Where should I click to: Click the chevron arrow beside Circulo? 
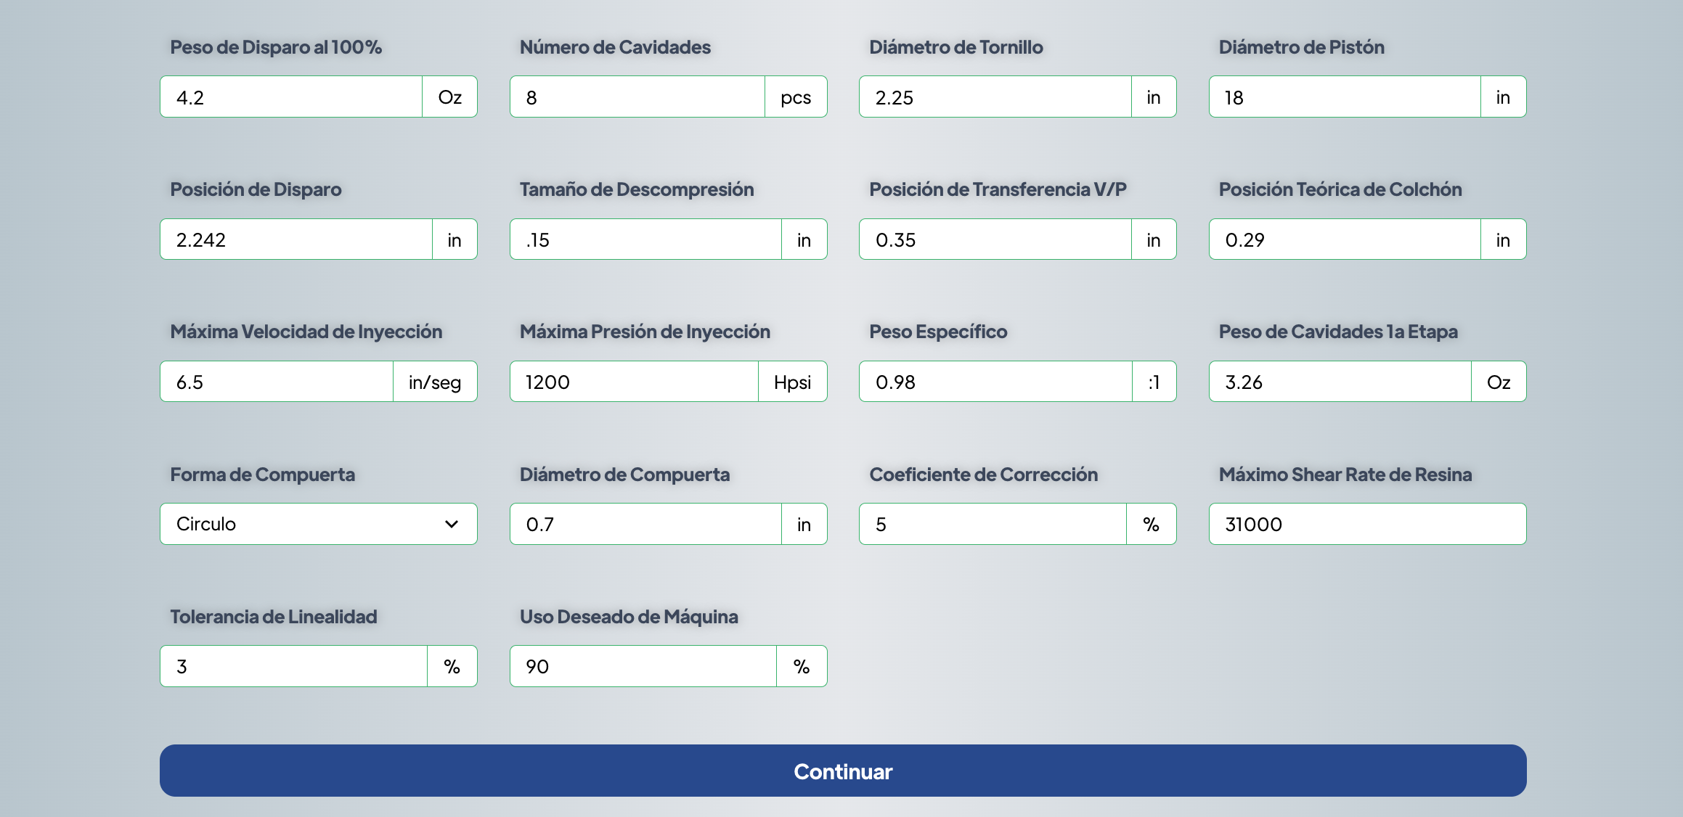tap(452, 524)
